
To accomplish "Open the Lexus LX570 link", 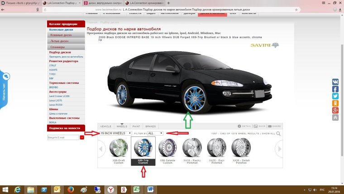I will click(x=56, y=101).
